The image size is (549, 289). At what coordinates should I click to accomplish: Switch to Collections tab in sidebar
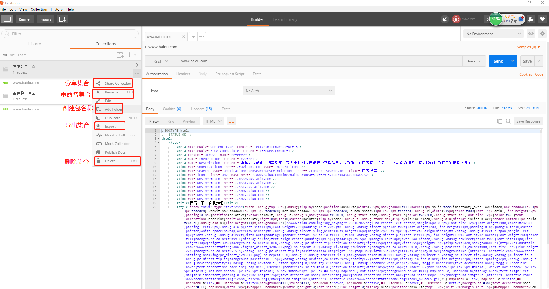[106, 44]
